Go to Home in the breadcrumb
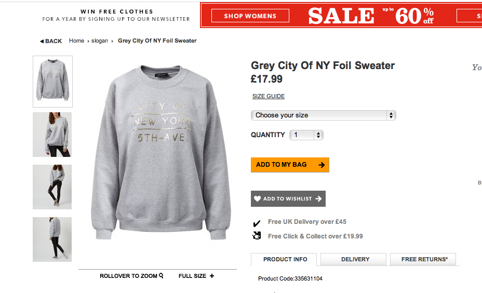The image size is (482, 293). point(76,41)
